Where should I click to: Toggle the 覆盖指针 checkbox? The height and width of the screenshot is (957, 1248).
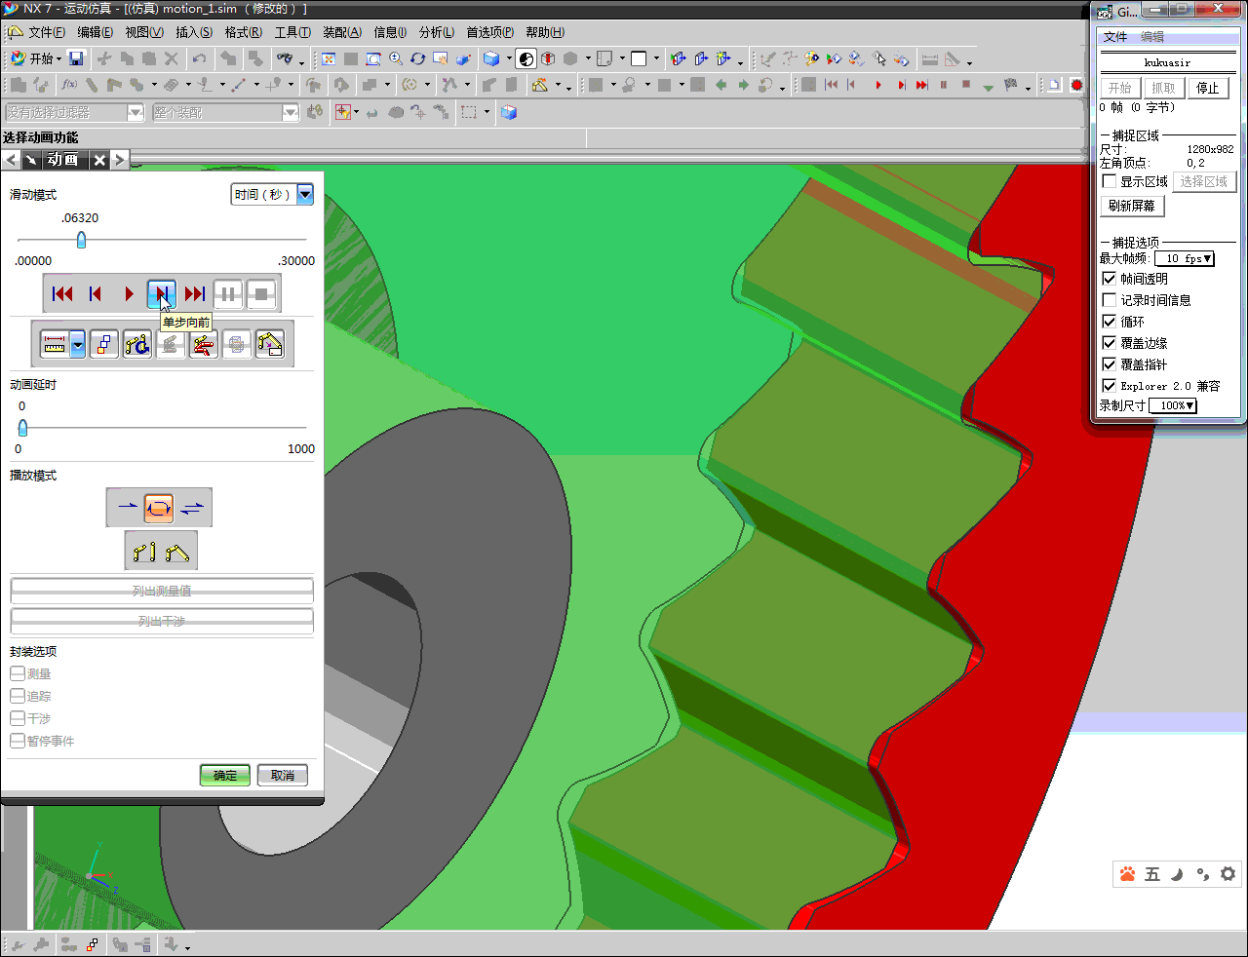point(1109,364)
